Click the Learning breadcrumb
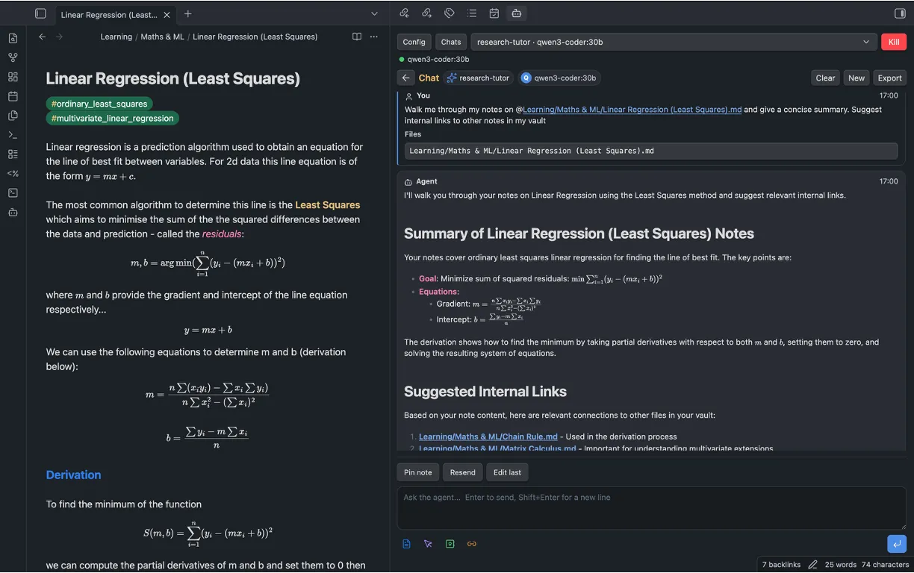914x573 pixels. point(116,37)
